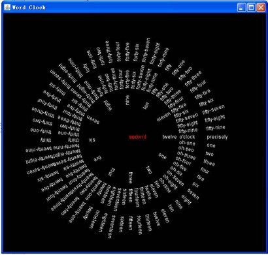
Task: Click 'thirty' on the middle minutes ring
Action: coord(73,140)
